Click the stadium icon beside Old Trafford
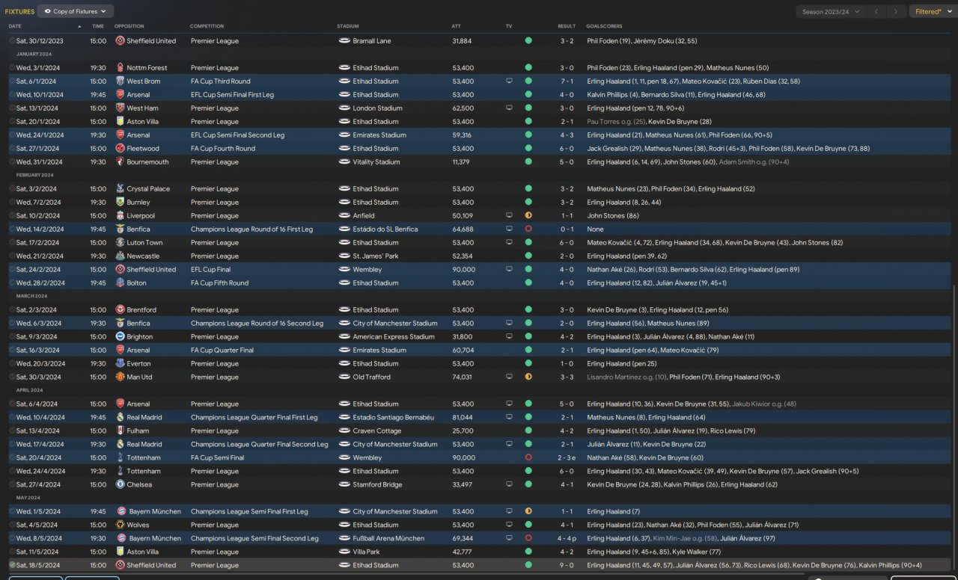This screenshot has height=580, width=958. [344, 377]
